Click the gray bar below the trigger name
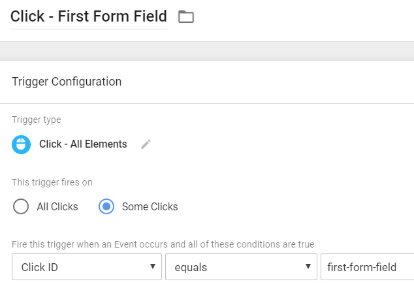The image size is (414, 290). coord(207,51)
